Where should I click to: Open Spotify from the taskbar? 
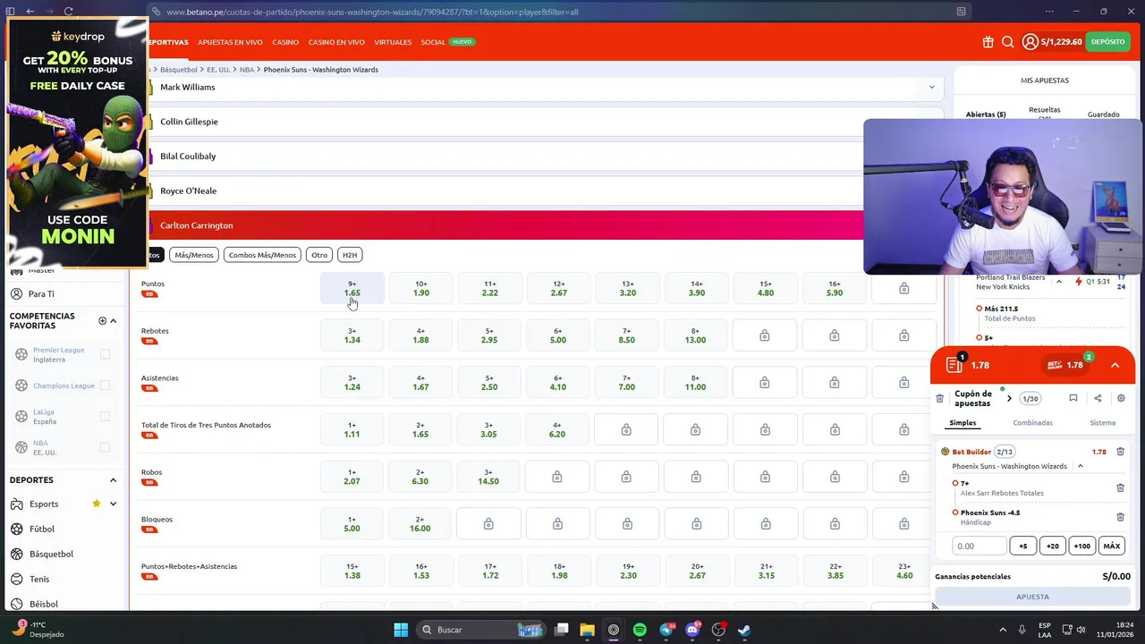tap(640, 630)
